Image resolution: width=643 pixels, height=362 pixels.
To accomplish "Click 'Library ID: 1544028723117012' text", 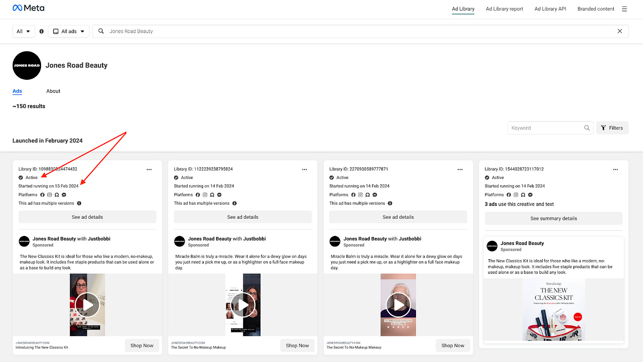I will 514,169.
